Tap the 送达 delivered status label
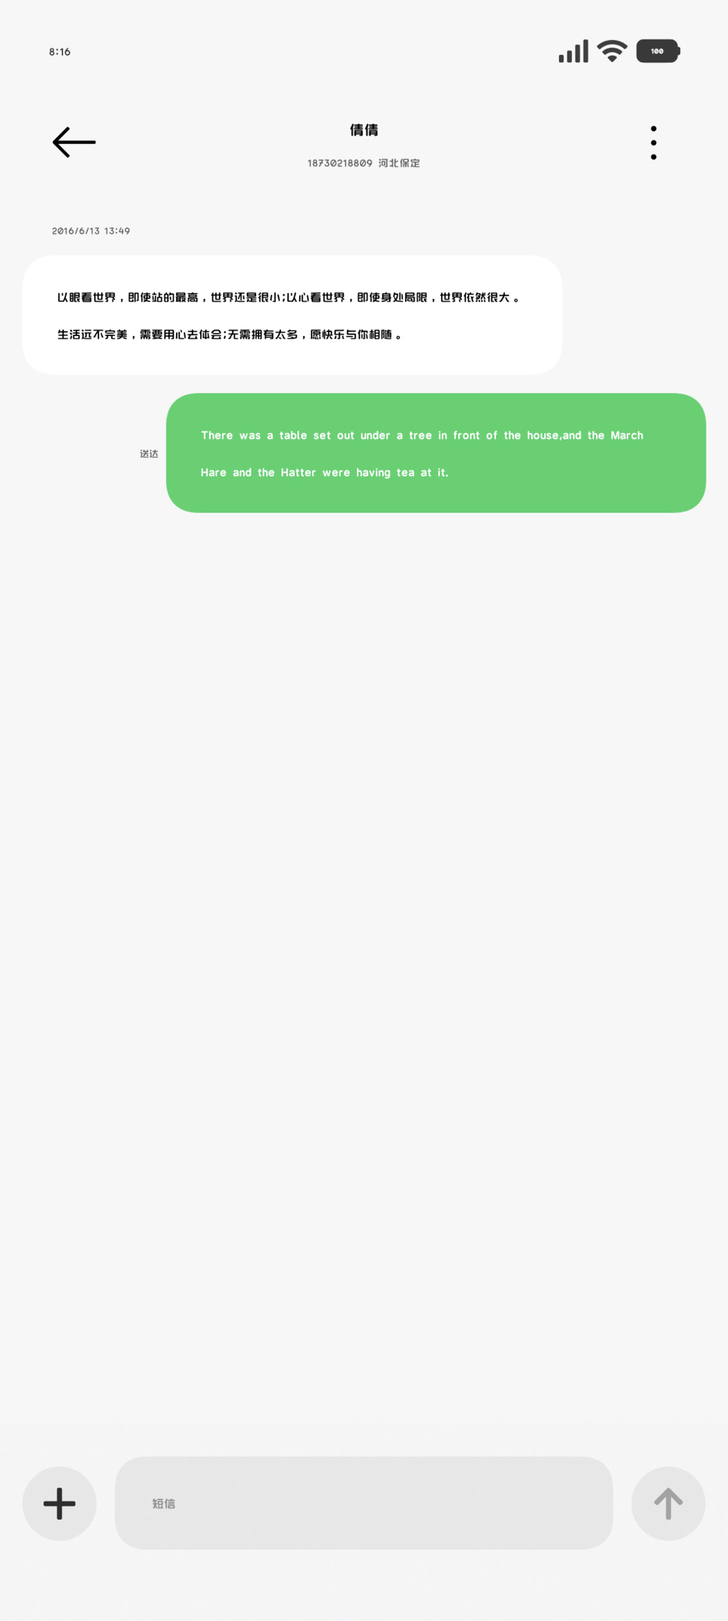Screen dimensions: 728x1621 click(149, 454)
